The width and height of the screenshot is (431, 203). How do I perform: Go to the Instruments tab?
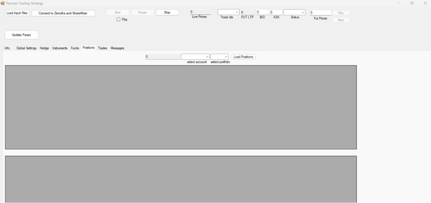[x=60, y=48]
